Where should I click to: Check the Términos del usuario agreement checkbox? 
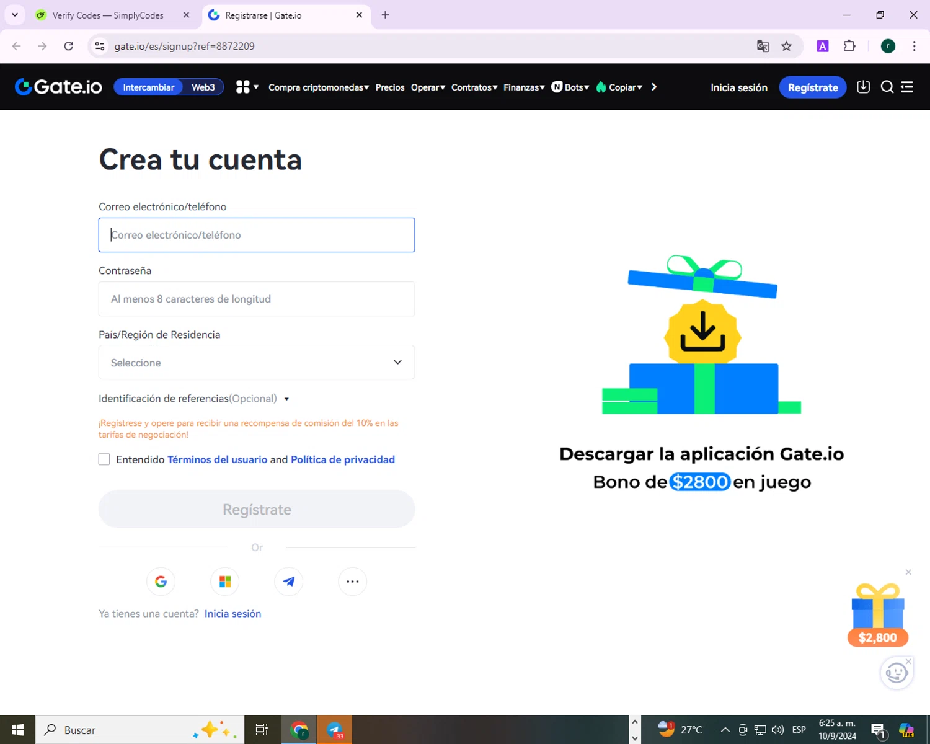tap(104, 459)
